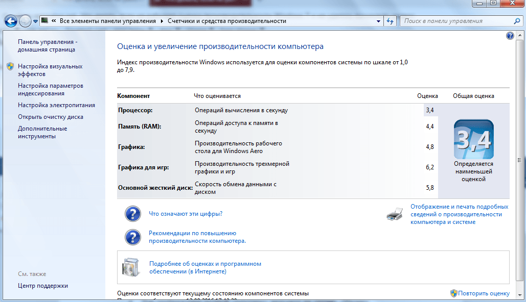Click the blue help question mark icon
Viewport: 526px width, 302px height.
(x=510, y=36)
